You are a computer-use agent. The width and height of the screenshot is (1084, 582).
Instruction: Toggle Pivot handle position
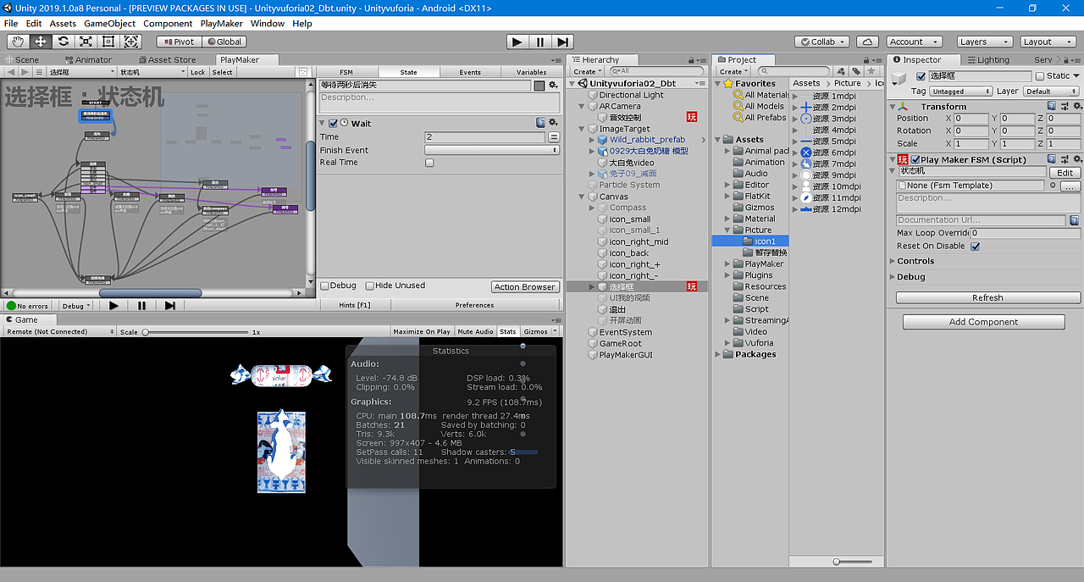point(179,42)
